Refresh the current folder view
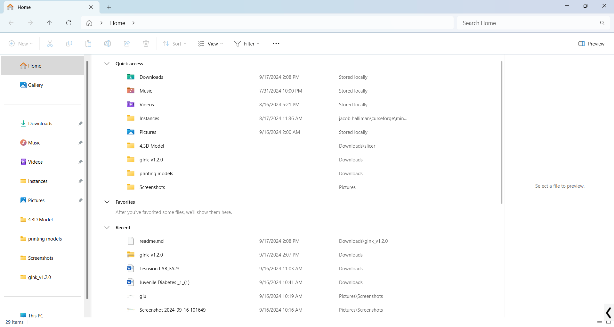This screenshot has width=614, height=327. (69, 23)
